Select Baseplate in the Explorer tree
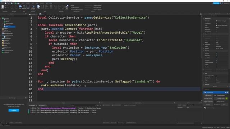 (8, 25)
